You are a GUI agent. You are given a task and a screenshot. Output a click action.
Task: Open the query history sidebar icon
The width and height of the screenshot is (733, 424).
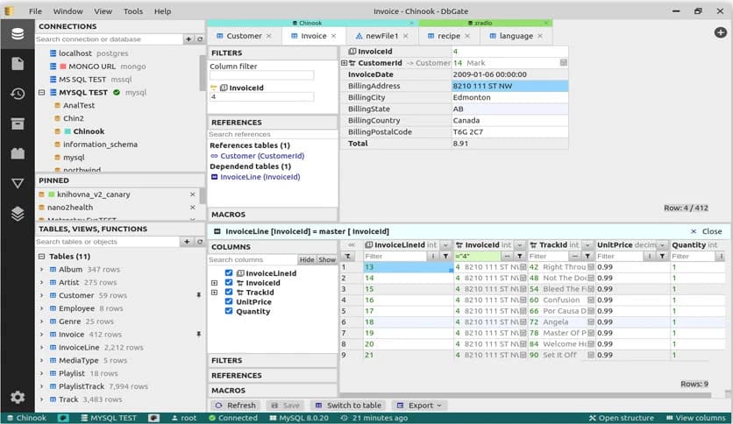17,94
